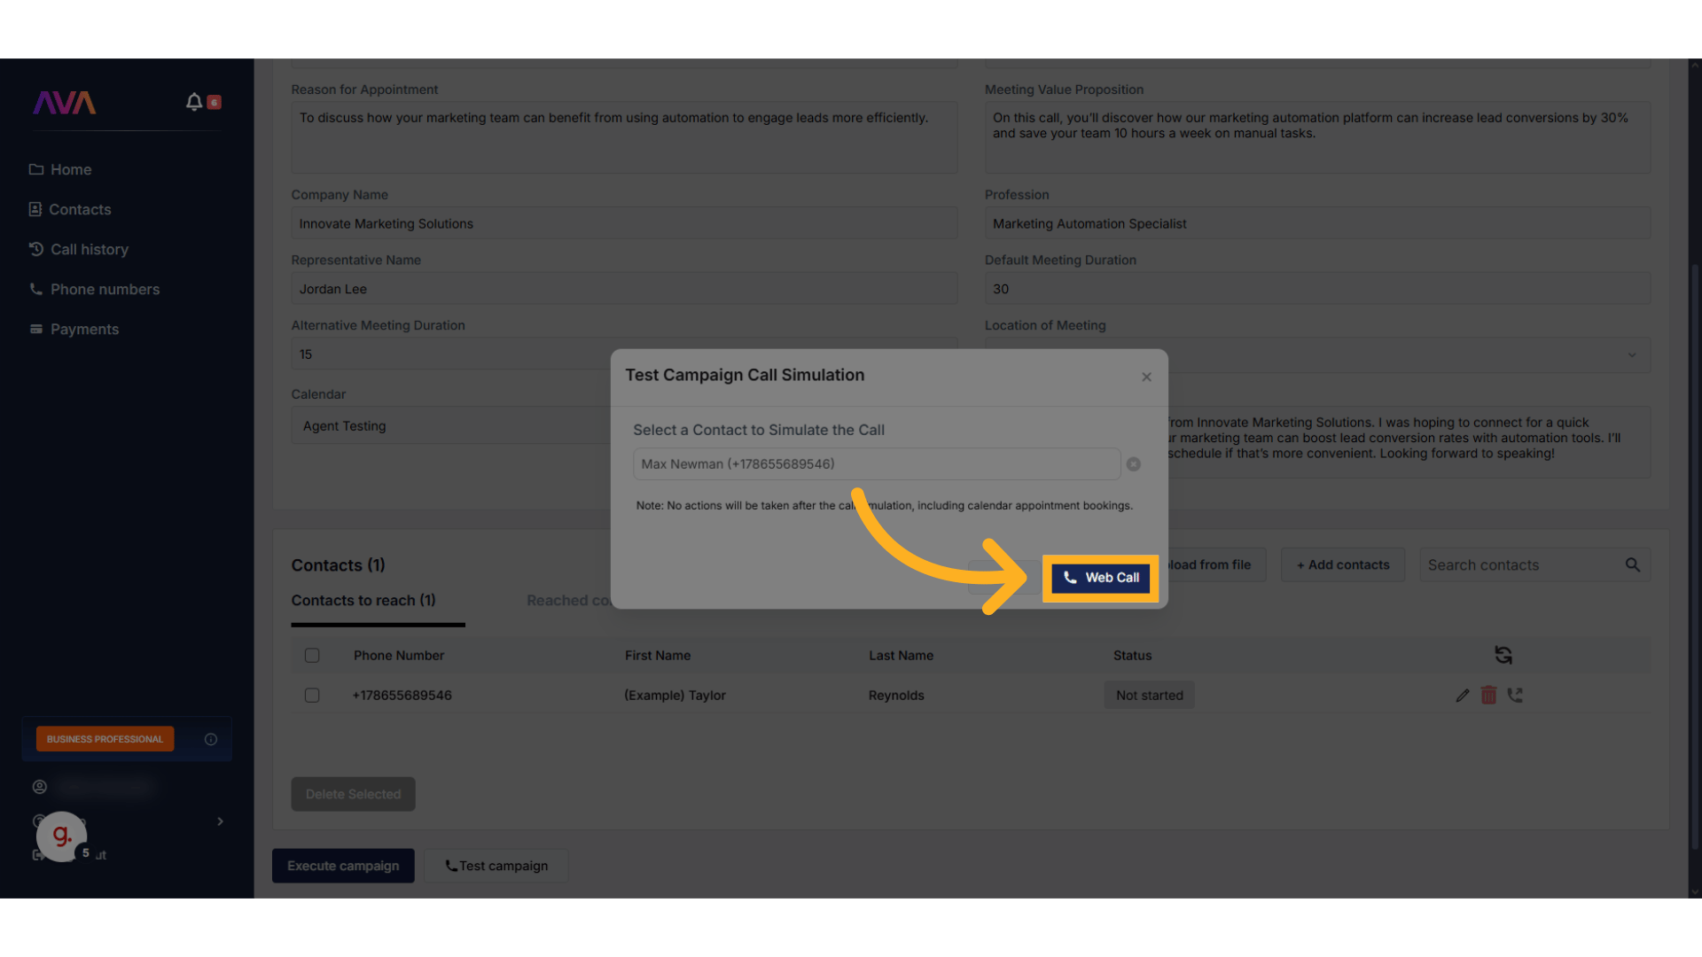This screenshot has width=1702, height=957.
Task: Open the contact selector showing Max Newman
Action: [877, 464]
